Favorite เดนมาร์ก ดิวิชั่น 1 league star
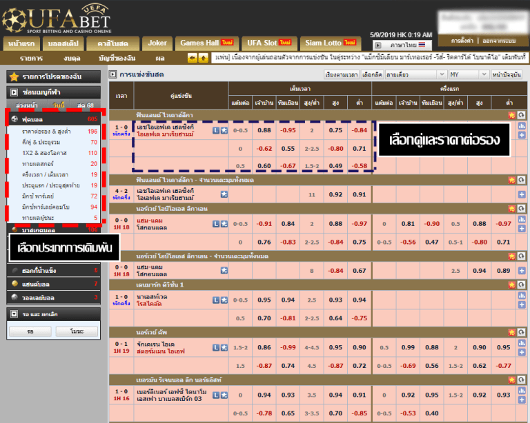The image size is (530, 423). (x=512, y=285)
